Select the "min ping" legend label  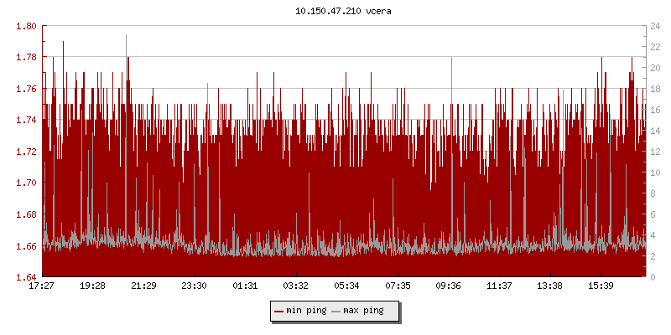pos(306,311)
